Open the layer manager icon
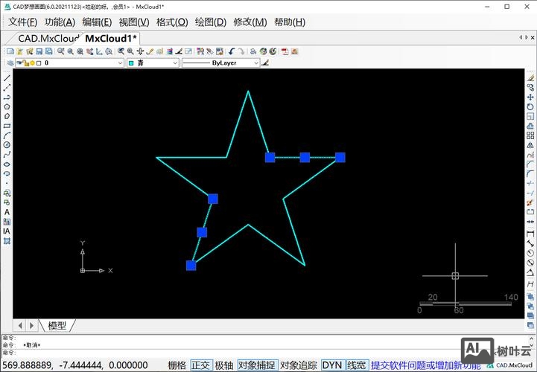Viewport: 537px width, 372px height. 9,64
